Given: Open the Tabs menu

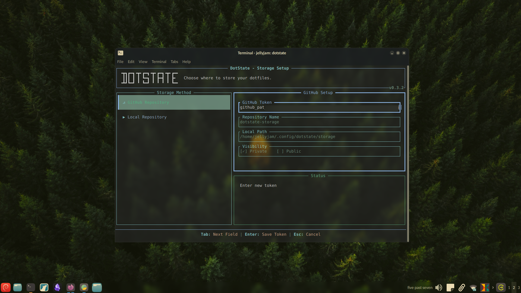Looking at the screenshot, I should click(x=174, y=62).
